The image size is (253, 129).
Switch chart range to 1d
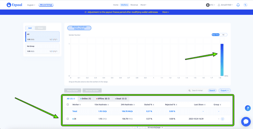[223, 35]
